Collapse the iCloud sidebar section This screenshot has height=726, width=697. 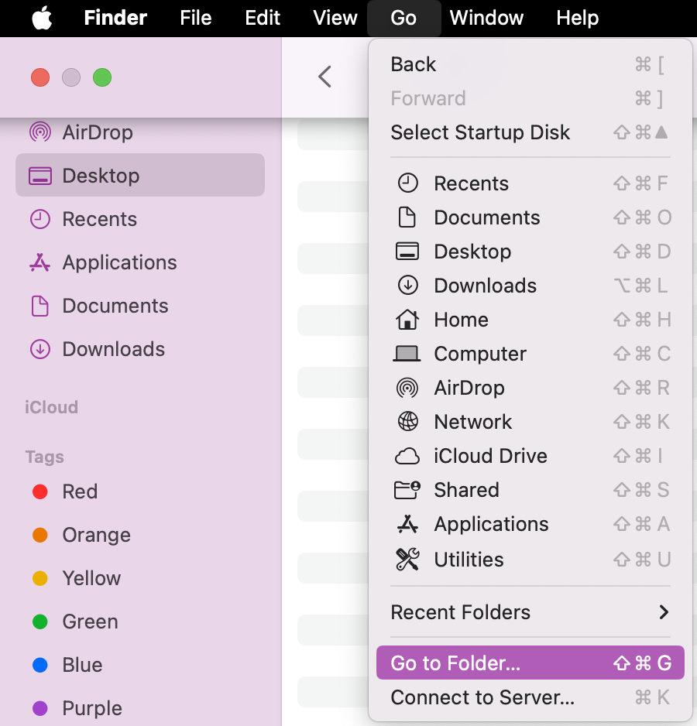coord(51,407)
